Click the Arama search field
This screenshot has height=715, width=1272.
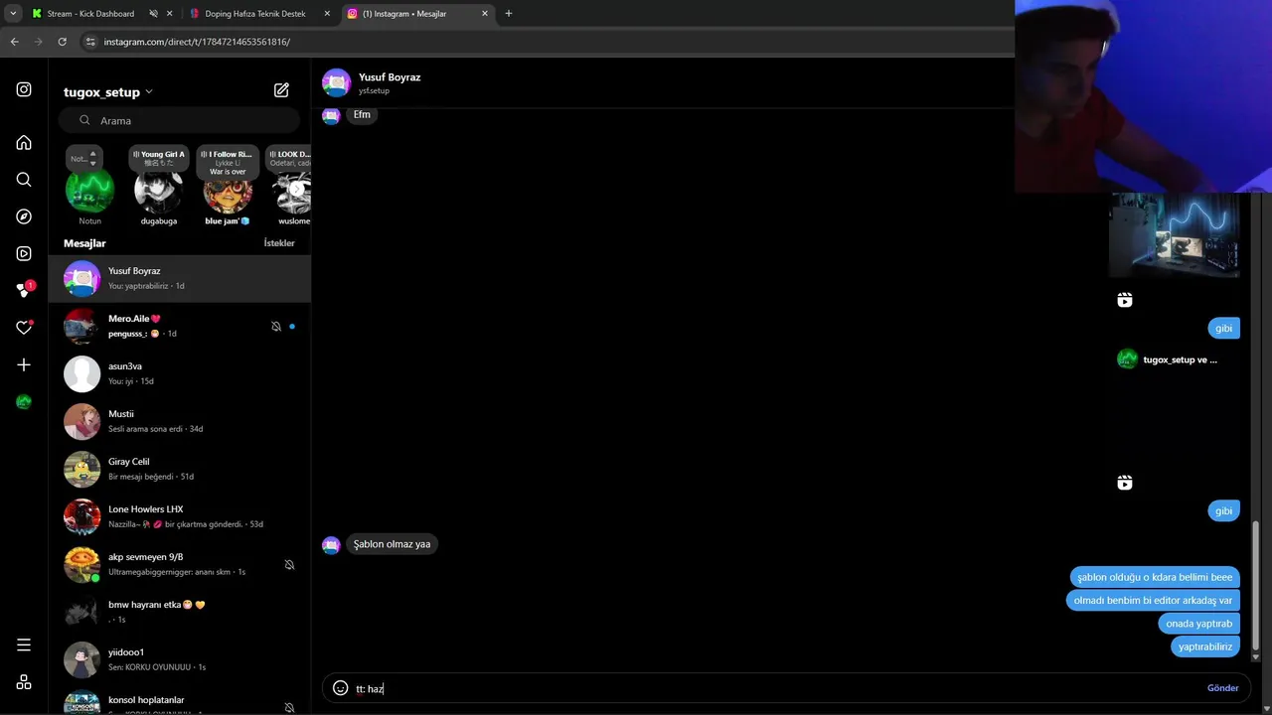(179, 120)
